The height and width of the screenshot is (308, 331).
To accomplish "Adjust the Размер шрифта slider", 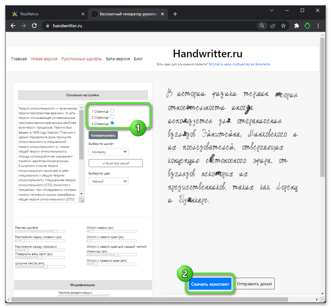I will coord(54,231).
